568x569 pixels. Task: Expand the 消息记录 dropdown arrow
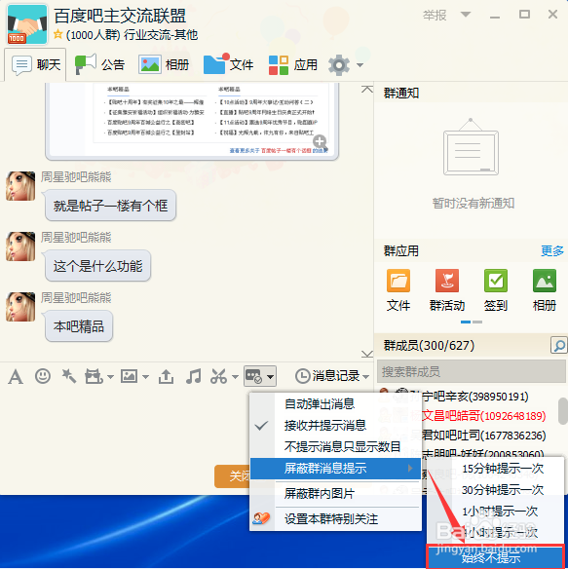[x=366, y=377]
